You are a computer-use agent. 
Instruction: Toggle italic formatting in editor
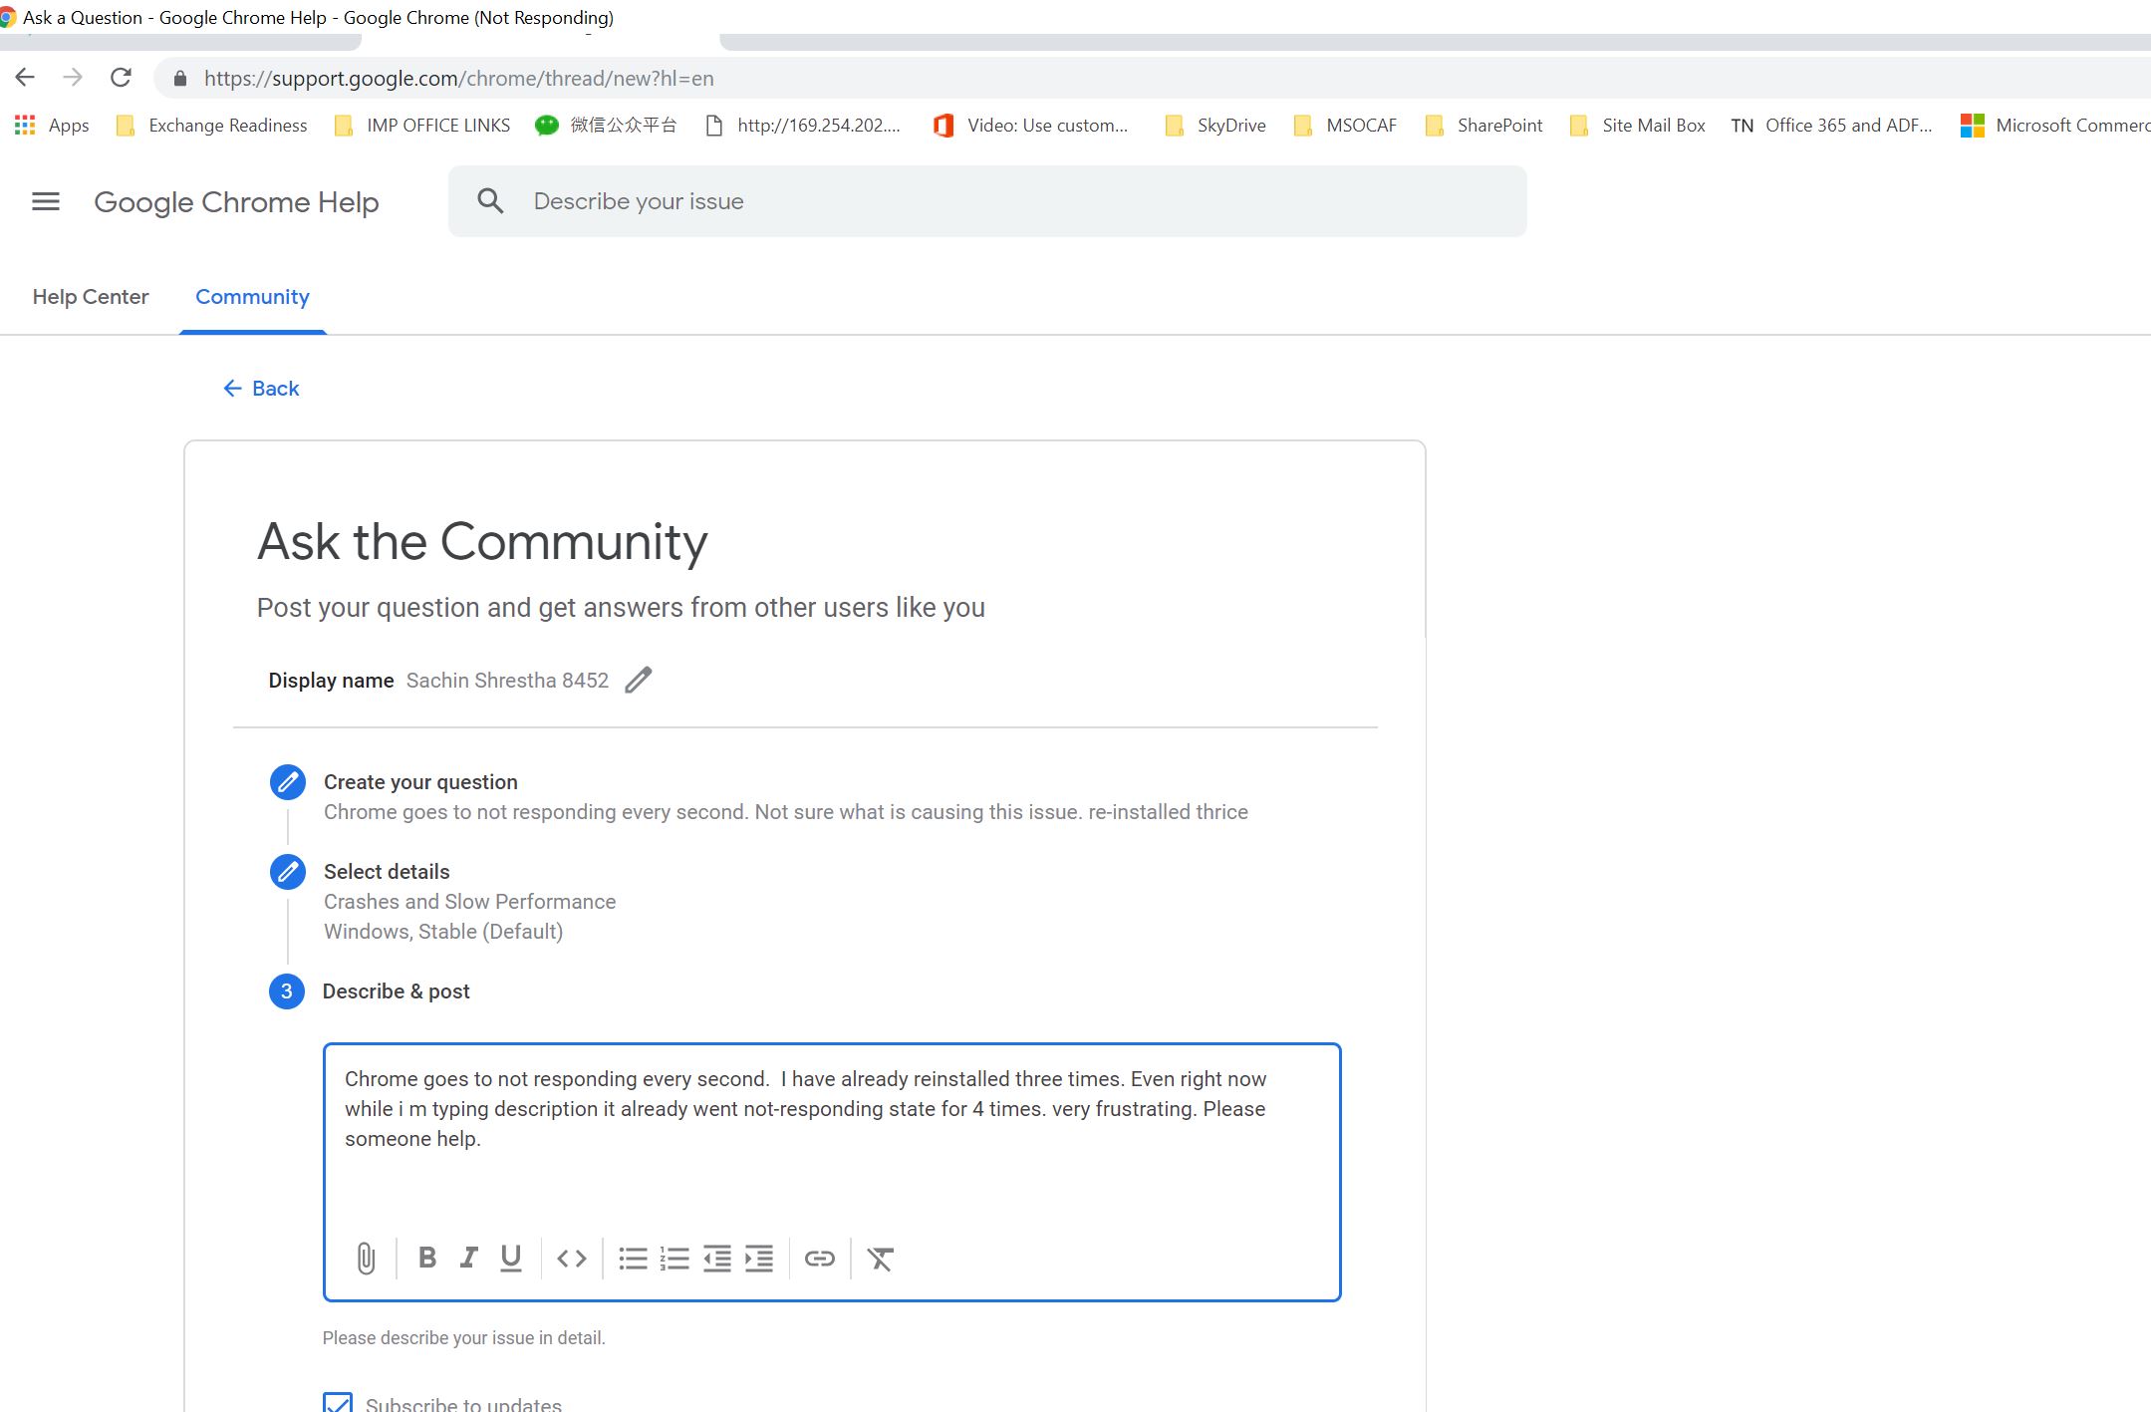tap(468, 1259)
